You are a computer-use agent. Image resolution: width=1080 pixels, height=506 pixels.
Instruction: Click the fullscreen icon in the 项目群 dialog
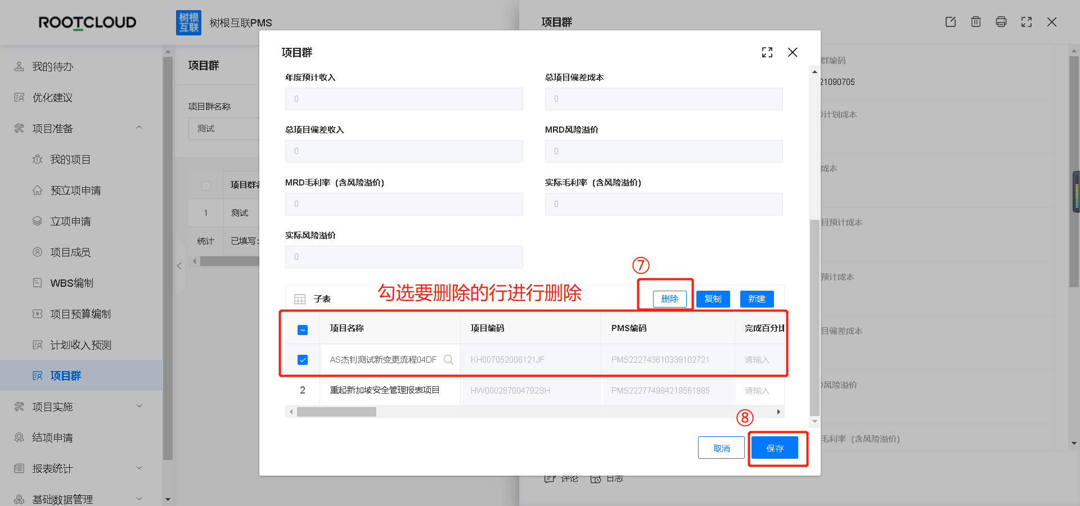tap(767, 52)
